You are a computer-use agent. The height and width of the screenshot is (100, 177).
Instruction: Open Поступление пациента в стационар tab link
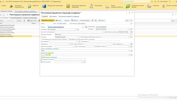point(69,16)
